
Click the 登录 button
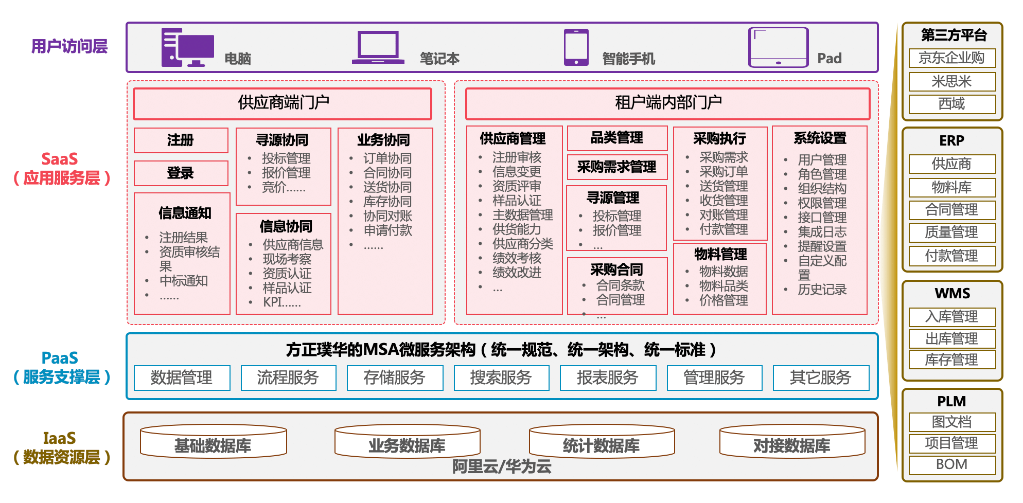[x=181, y=173]
